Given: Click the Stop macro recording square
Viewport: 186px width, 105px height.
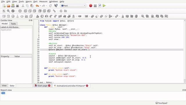Looking at the screenshot, I should click(95, 6).
